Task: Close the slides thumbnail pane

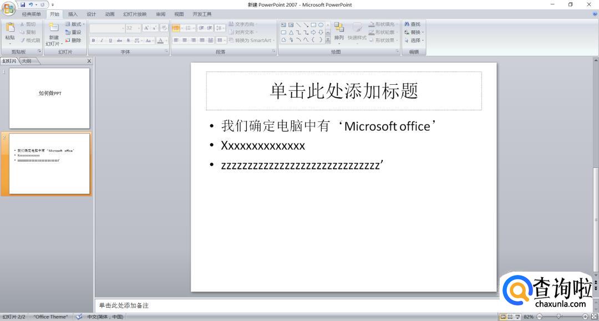Action: [89, 60]
